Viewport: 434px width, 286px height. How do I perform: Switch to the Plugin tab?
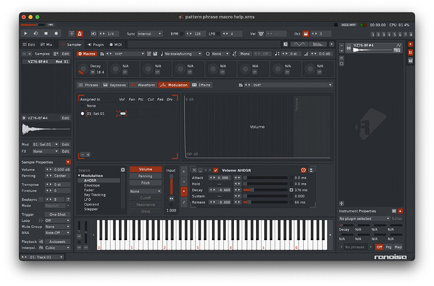click(96, 44)
